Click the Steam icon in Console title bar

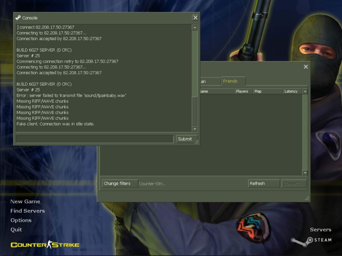tap(18, 18)
